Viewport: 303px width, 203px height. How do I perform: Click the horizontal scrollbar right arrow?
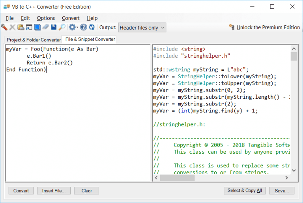pos(287,178)
